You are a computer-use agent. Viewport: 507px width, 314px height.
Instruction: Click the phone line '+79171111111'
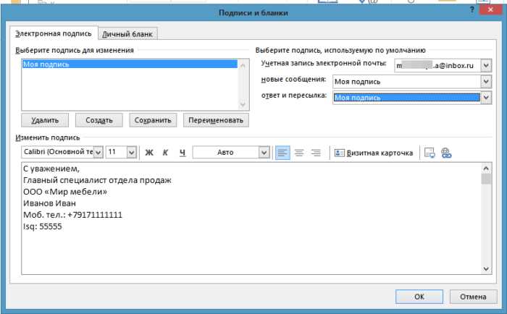click(x=95, y=215)
